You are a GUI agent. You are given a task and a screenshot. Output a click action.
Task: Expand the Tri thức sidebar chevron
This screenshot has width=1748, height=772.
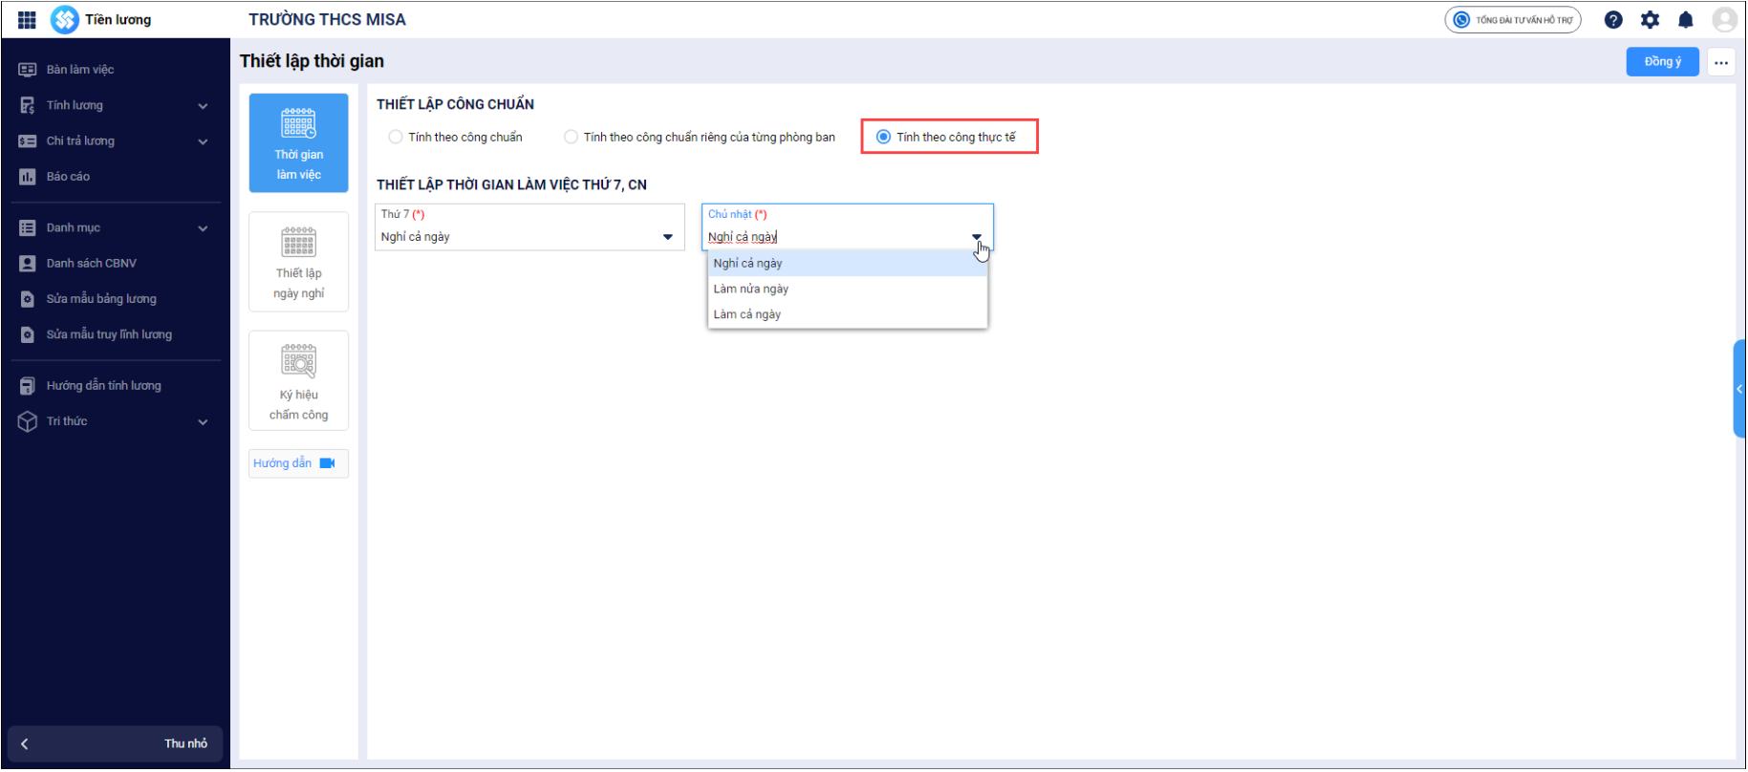coord(203,422)
